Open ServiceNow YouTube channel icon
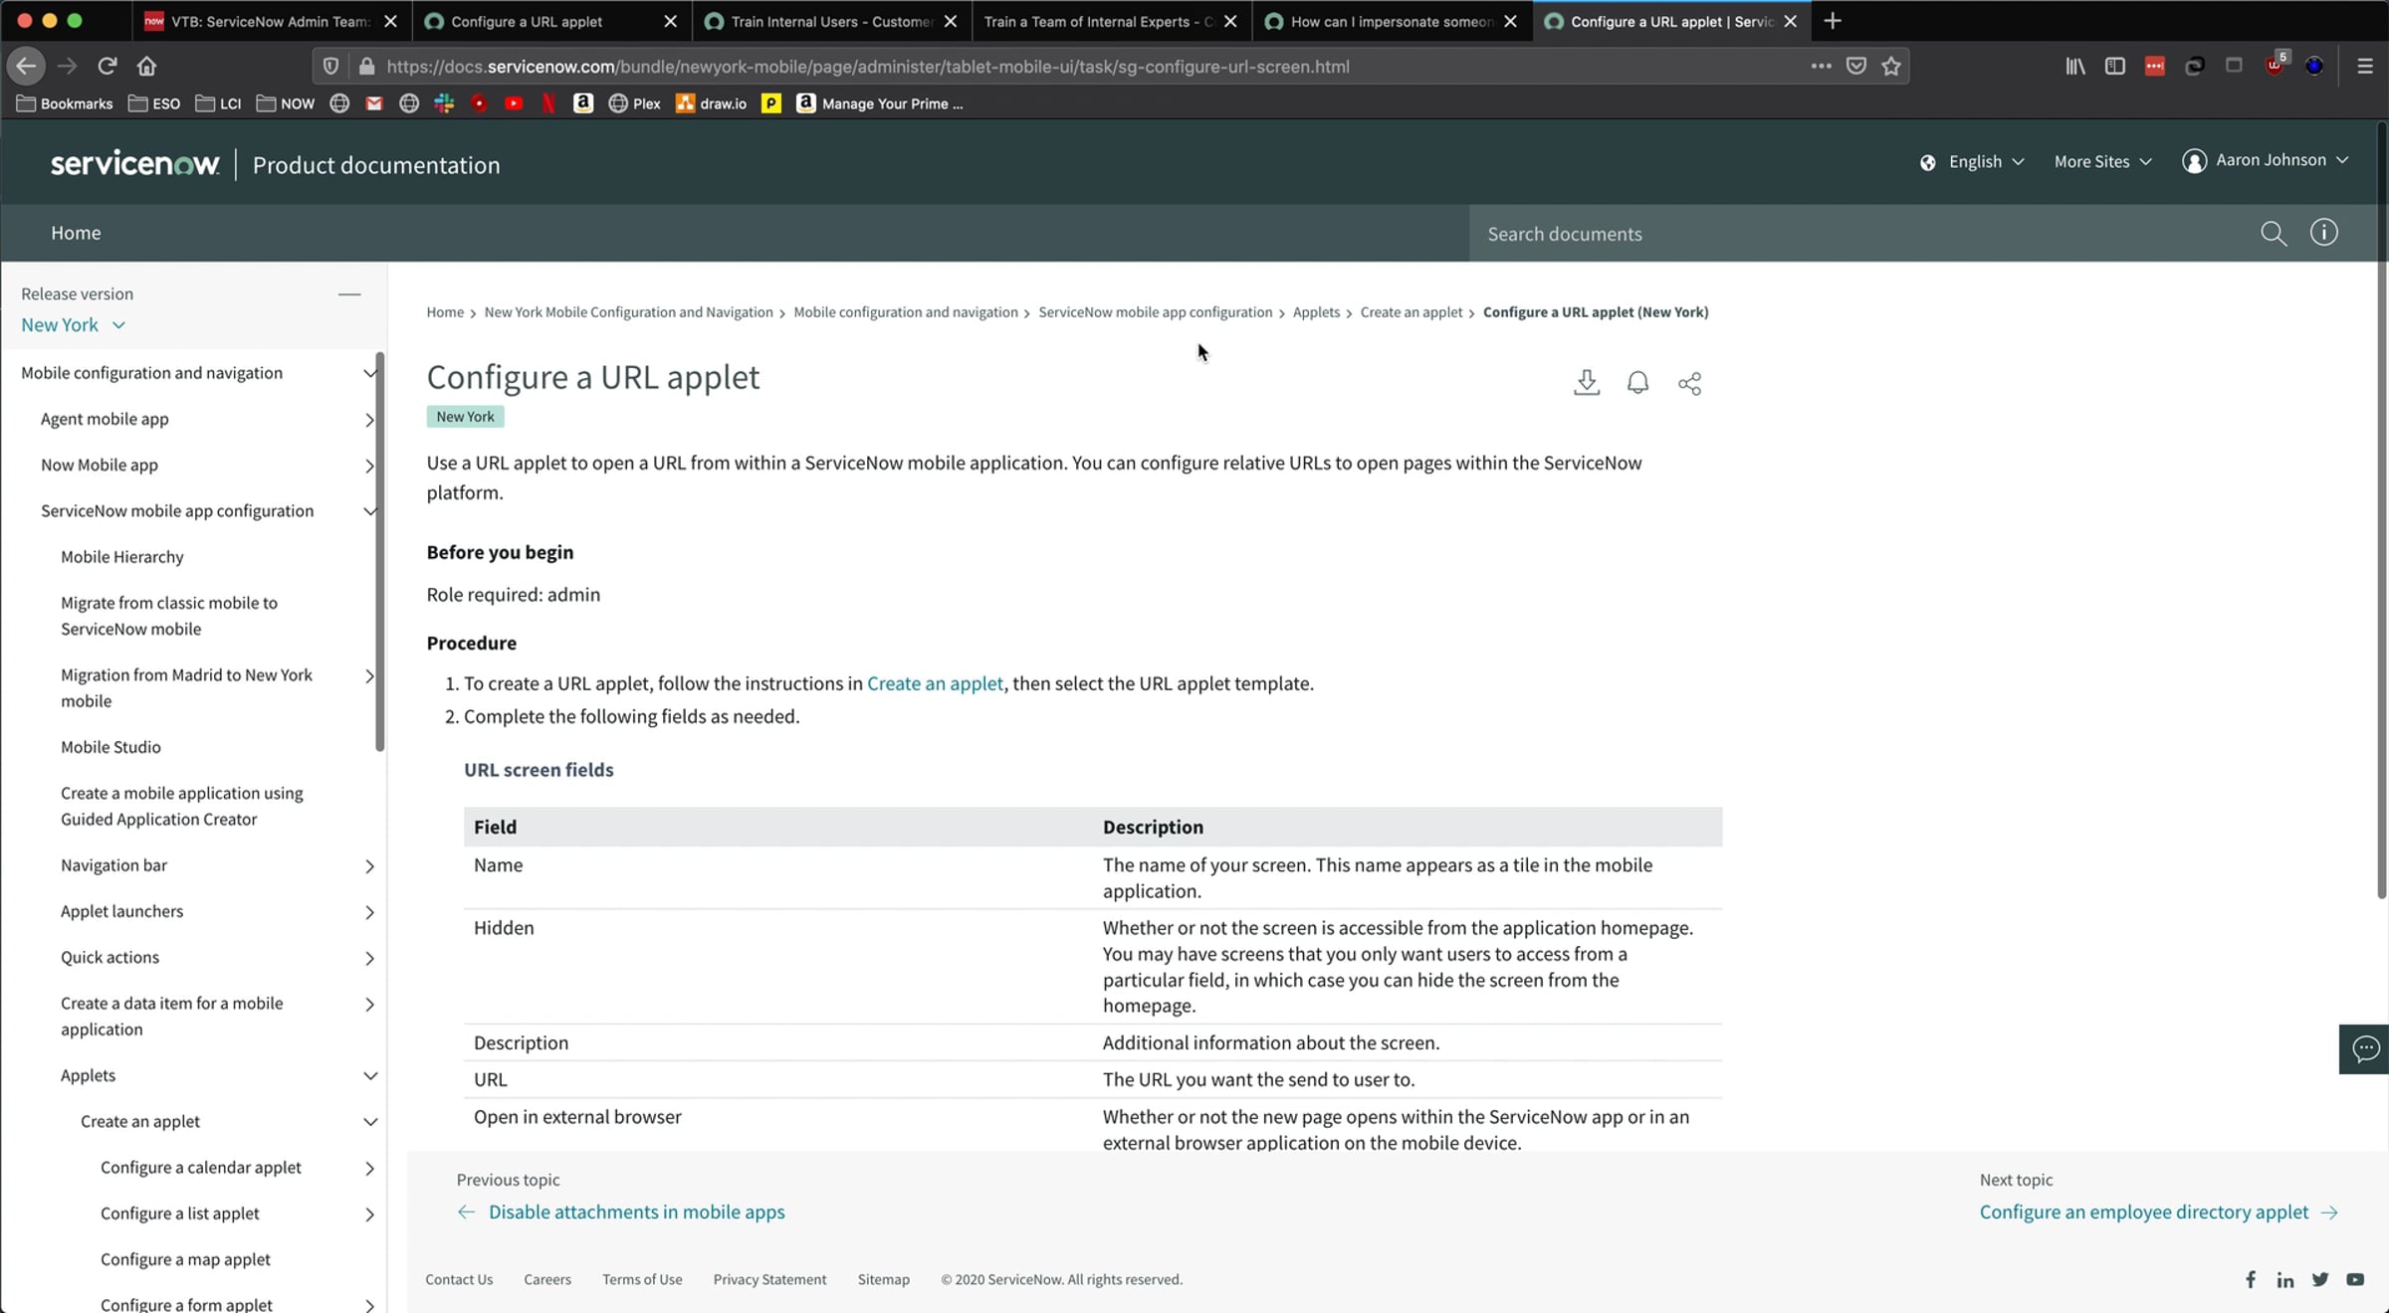Viewport: 2389px width, 1313px height. coord(2355,1280)
